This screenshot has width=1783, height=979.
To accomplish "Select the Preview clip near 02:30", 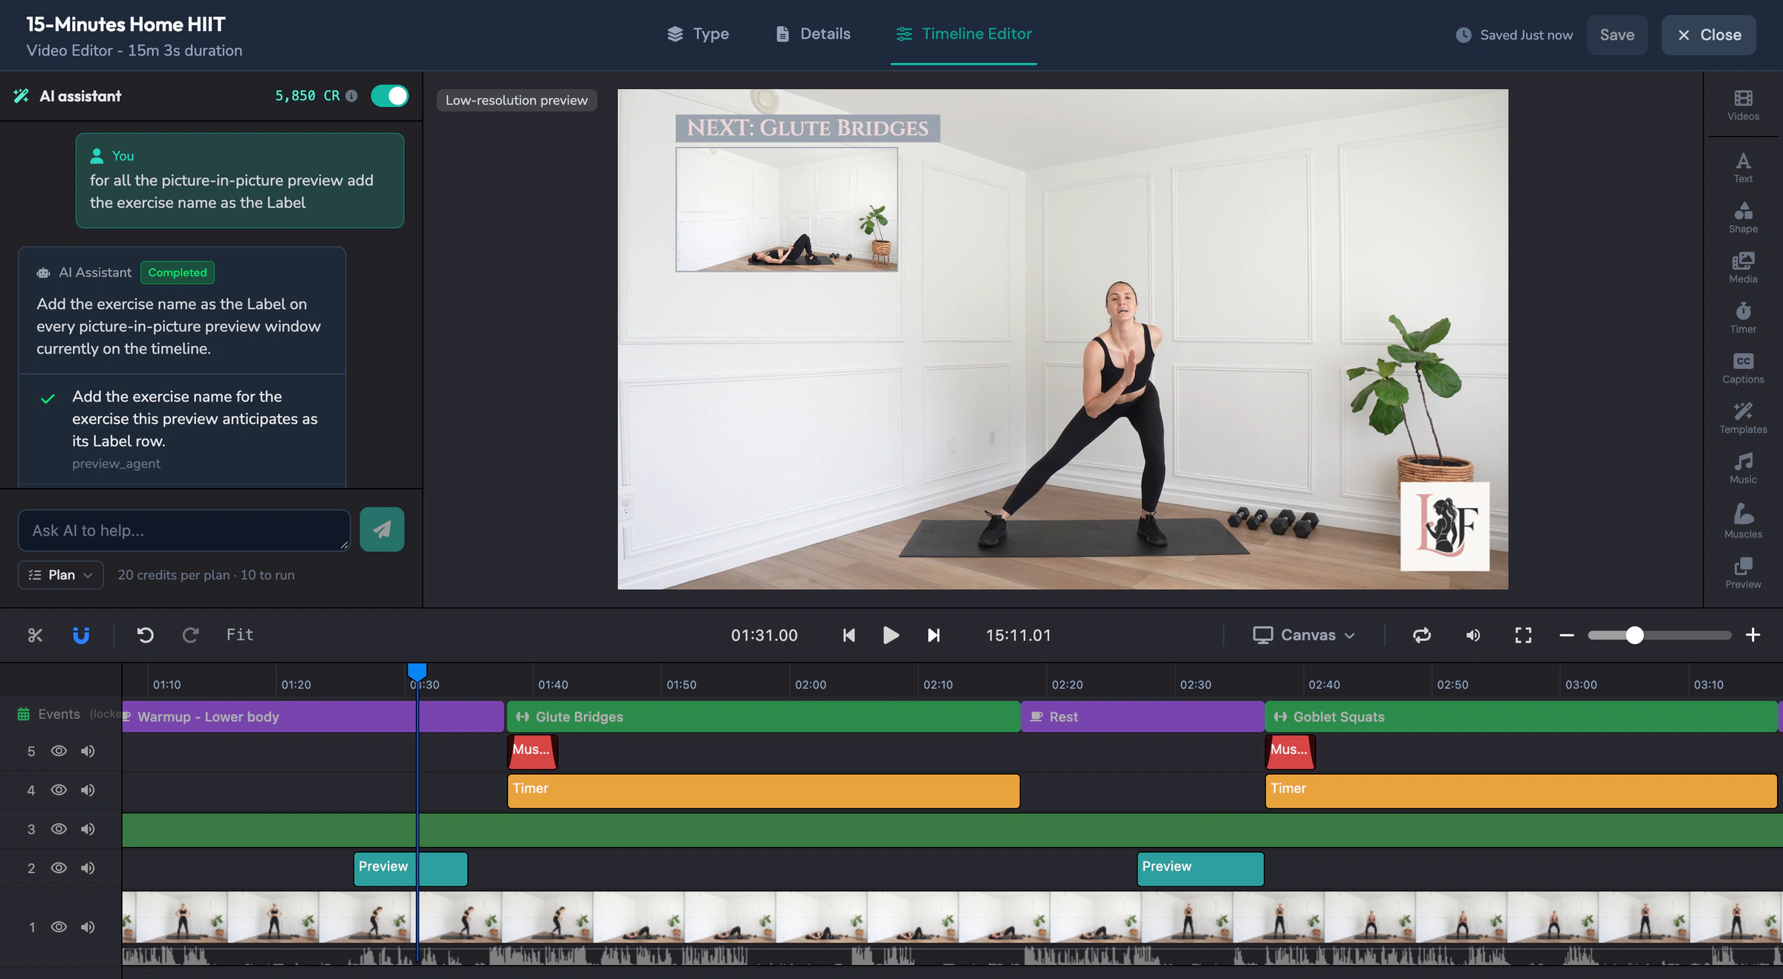I will 1200,868.
